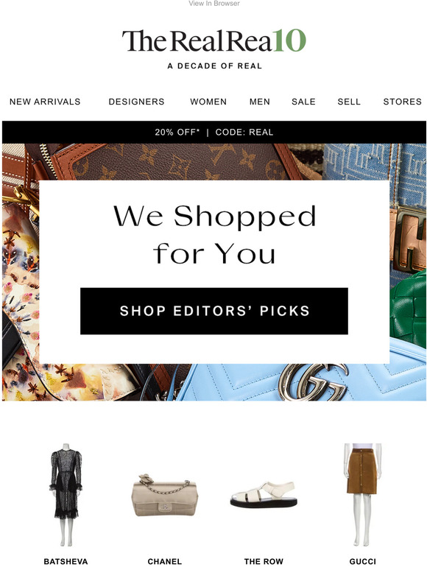Click the CHANEL designer label

pos(165,561)
